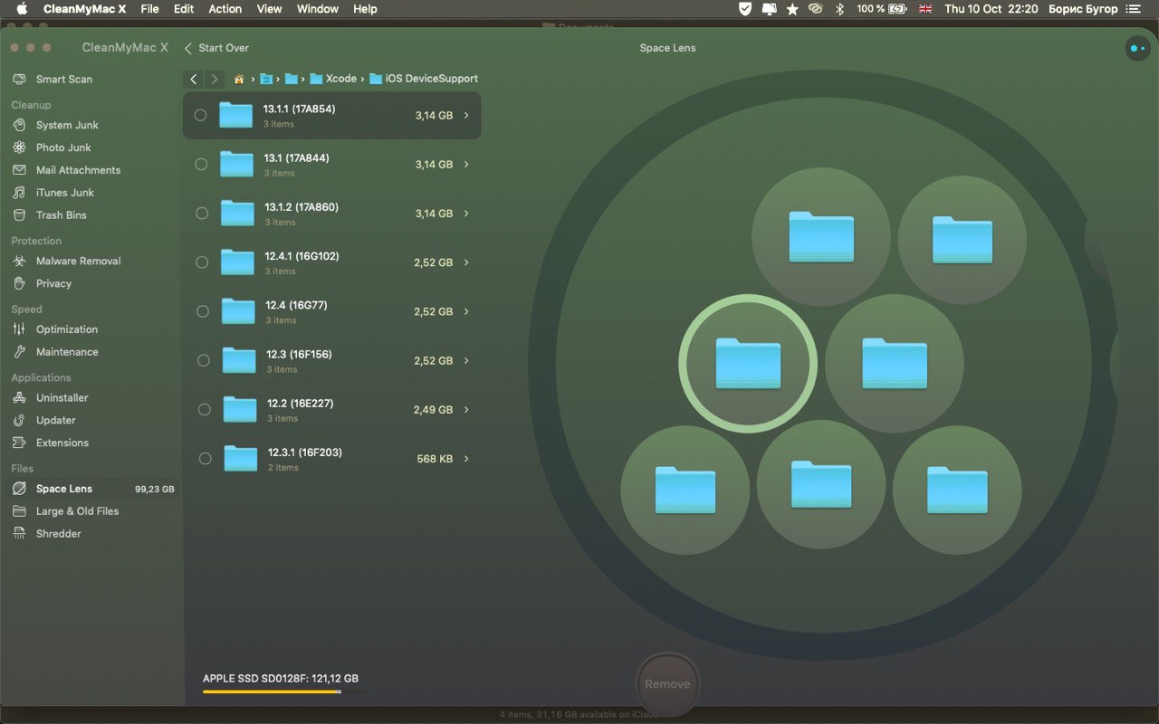Open the Smart Scan module
The height and width of the screenshot is (724, 1159).
(63, 80)
